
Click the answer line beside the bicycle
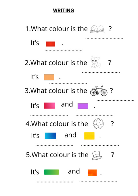pos(116,100)
